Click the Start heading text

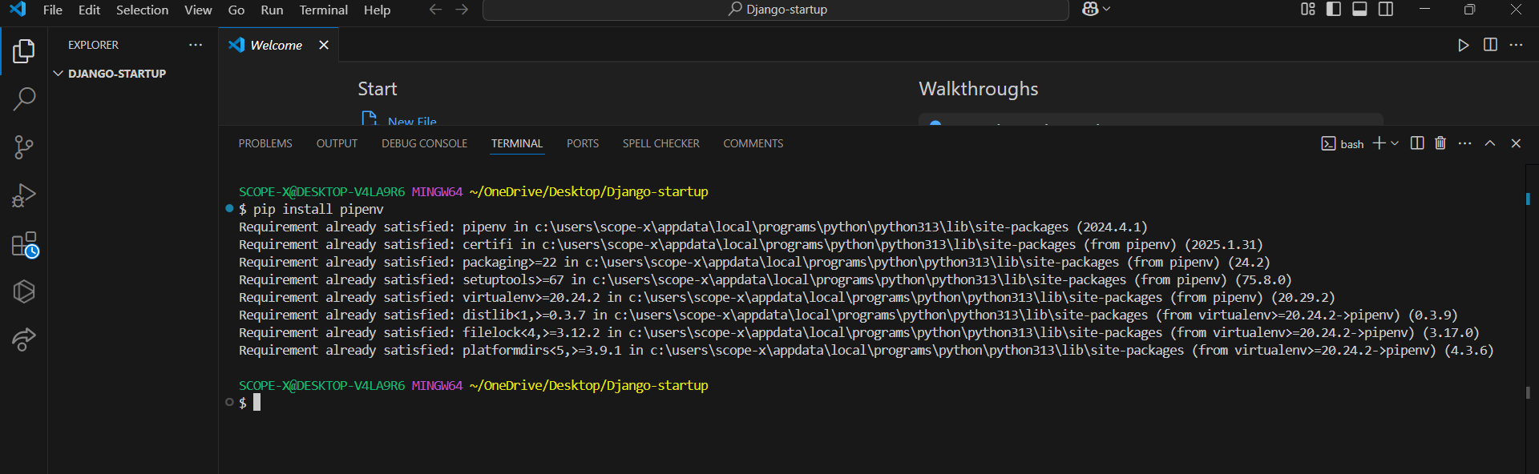(x=377, y=89)
